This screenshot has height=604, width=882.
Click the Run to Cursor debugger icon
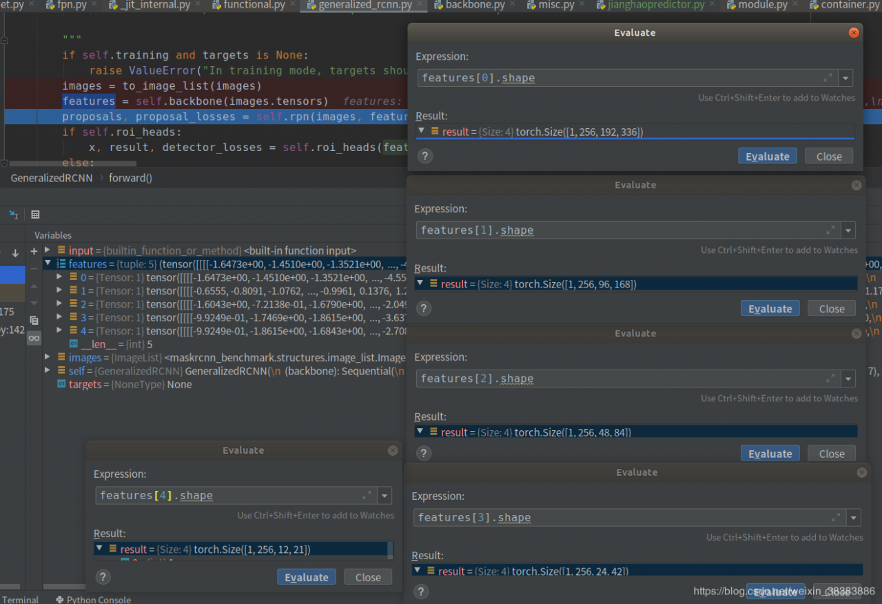click(13, 214)
